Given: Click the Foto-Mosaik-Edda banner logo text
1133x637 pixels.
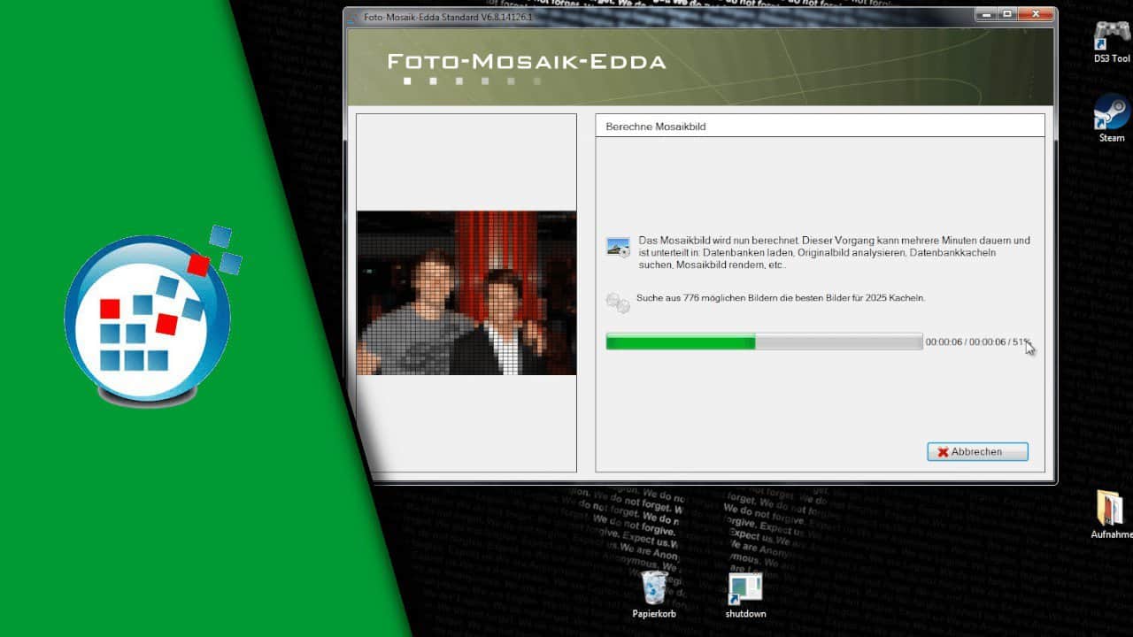Looking at the screenshot, I should 527,62.
